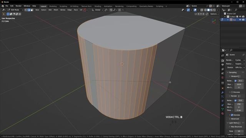Open the viewport View menu

37,10
